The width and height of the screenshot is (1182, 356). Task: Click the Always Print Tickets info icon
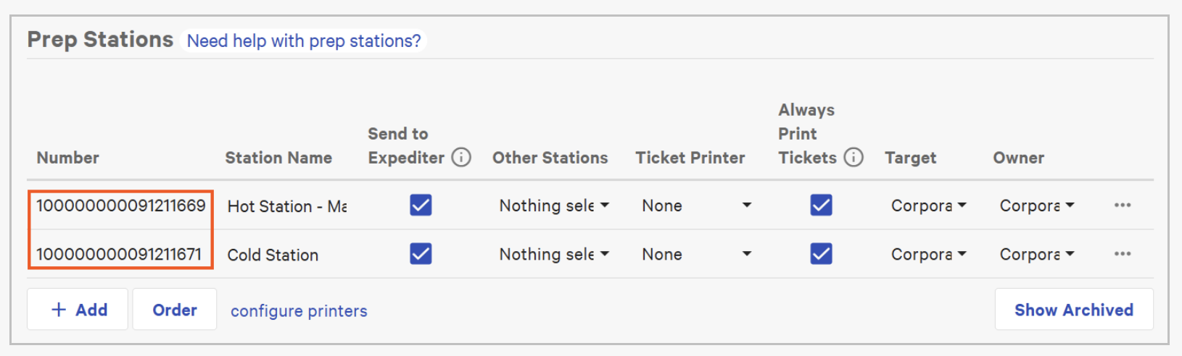[854, 158]
